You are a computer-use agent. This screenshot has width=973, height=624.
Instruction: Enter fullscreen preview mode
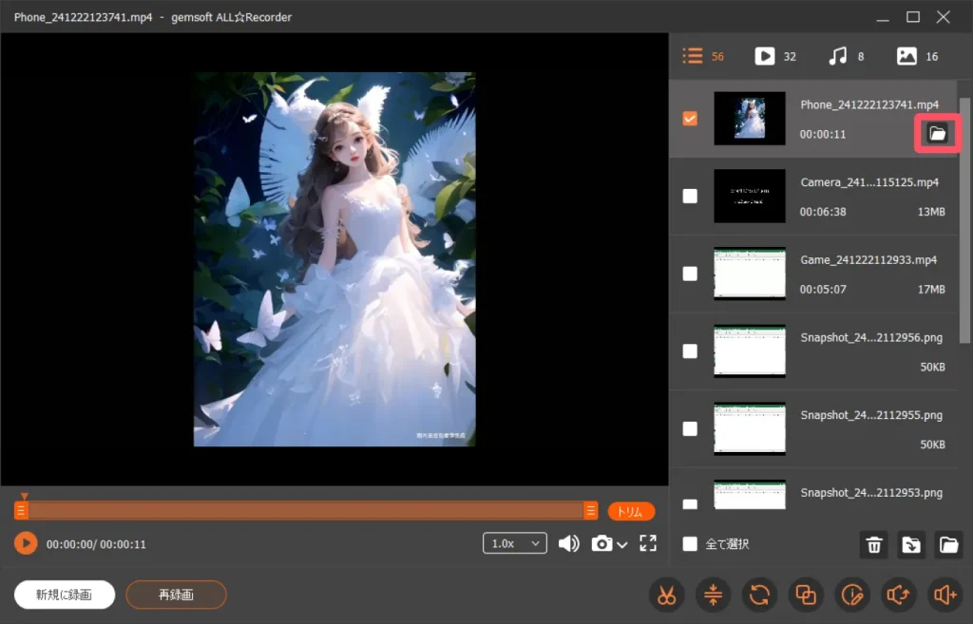pyautogui.click(x=648, y=543)
